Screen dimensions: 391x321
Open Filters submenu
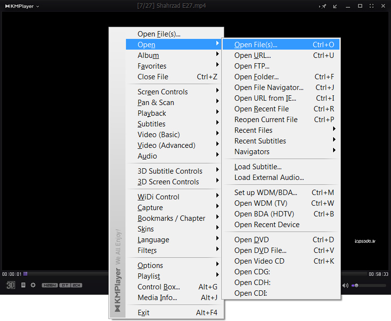pyautogui.click(x=174, y=250)
